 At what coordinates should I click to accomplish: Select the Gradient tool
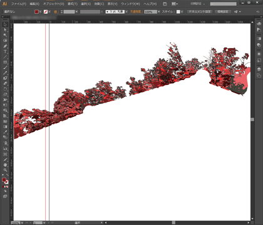tap(5, 127)
